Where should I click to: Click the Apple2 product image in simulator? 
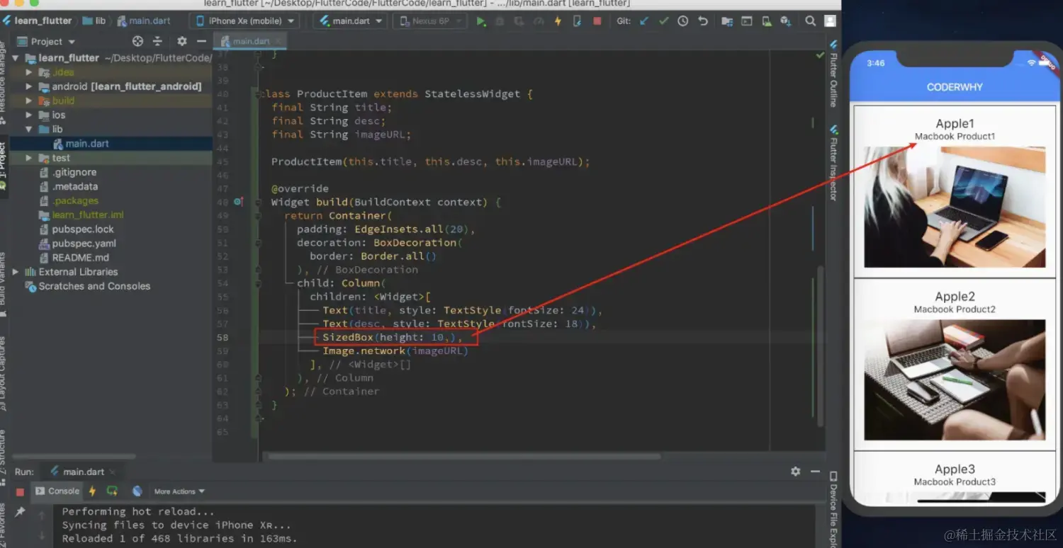(955, 380)
